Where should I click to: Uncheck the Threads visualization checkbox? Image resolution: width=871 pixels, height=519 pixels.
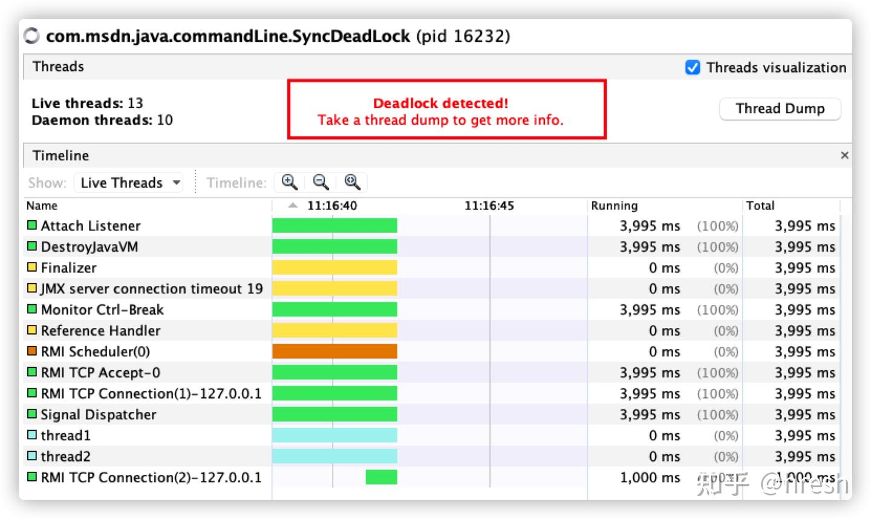(693, 67)
